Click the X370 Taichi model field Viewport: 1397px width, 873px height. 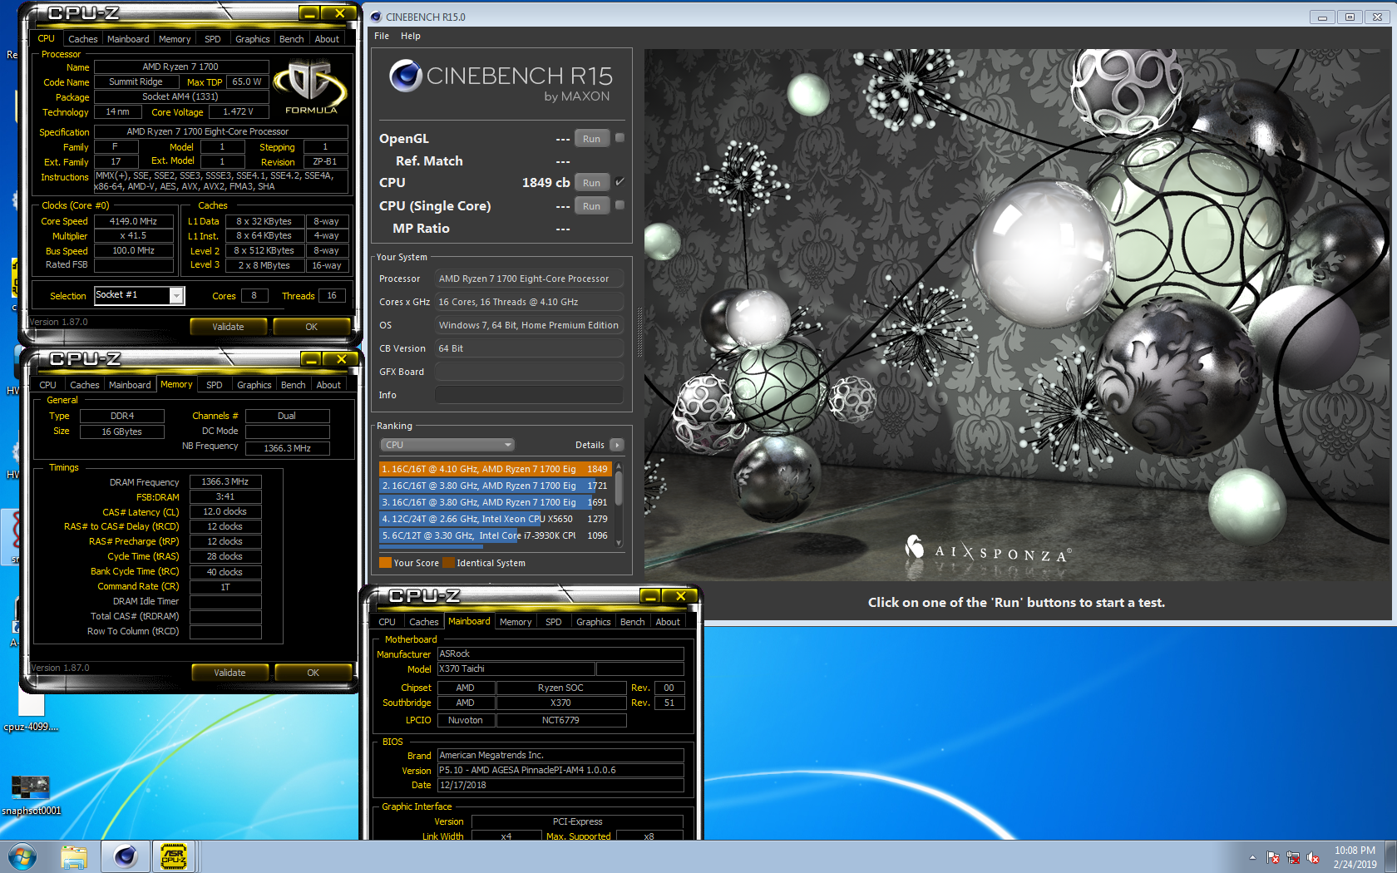click(x=516, y=668)
